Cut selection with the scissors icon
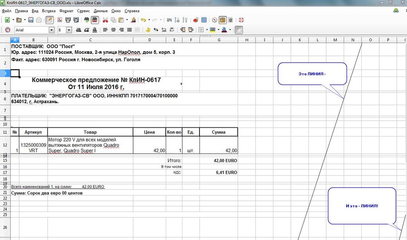 point(105,20)
